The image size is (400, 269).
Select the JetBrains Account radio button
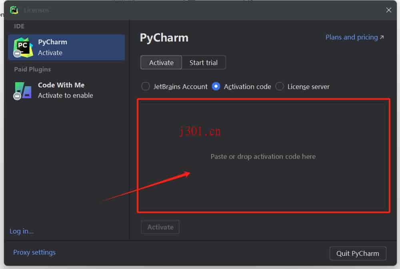tap(146, 86)
